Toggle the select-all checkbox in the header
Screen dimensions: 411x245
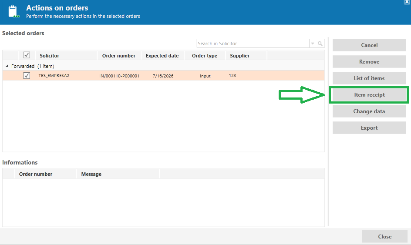pyautogui.click(x=27, y=55)
